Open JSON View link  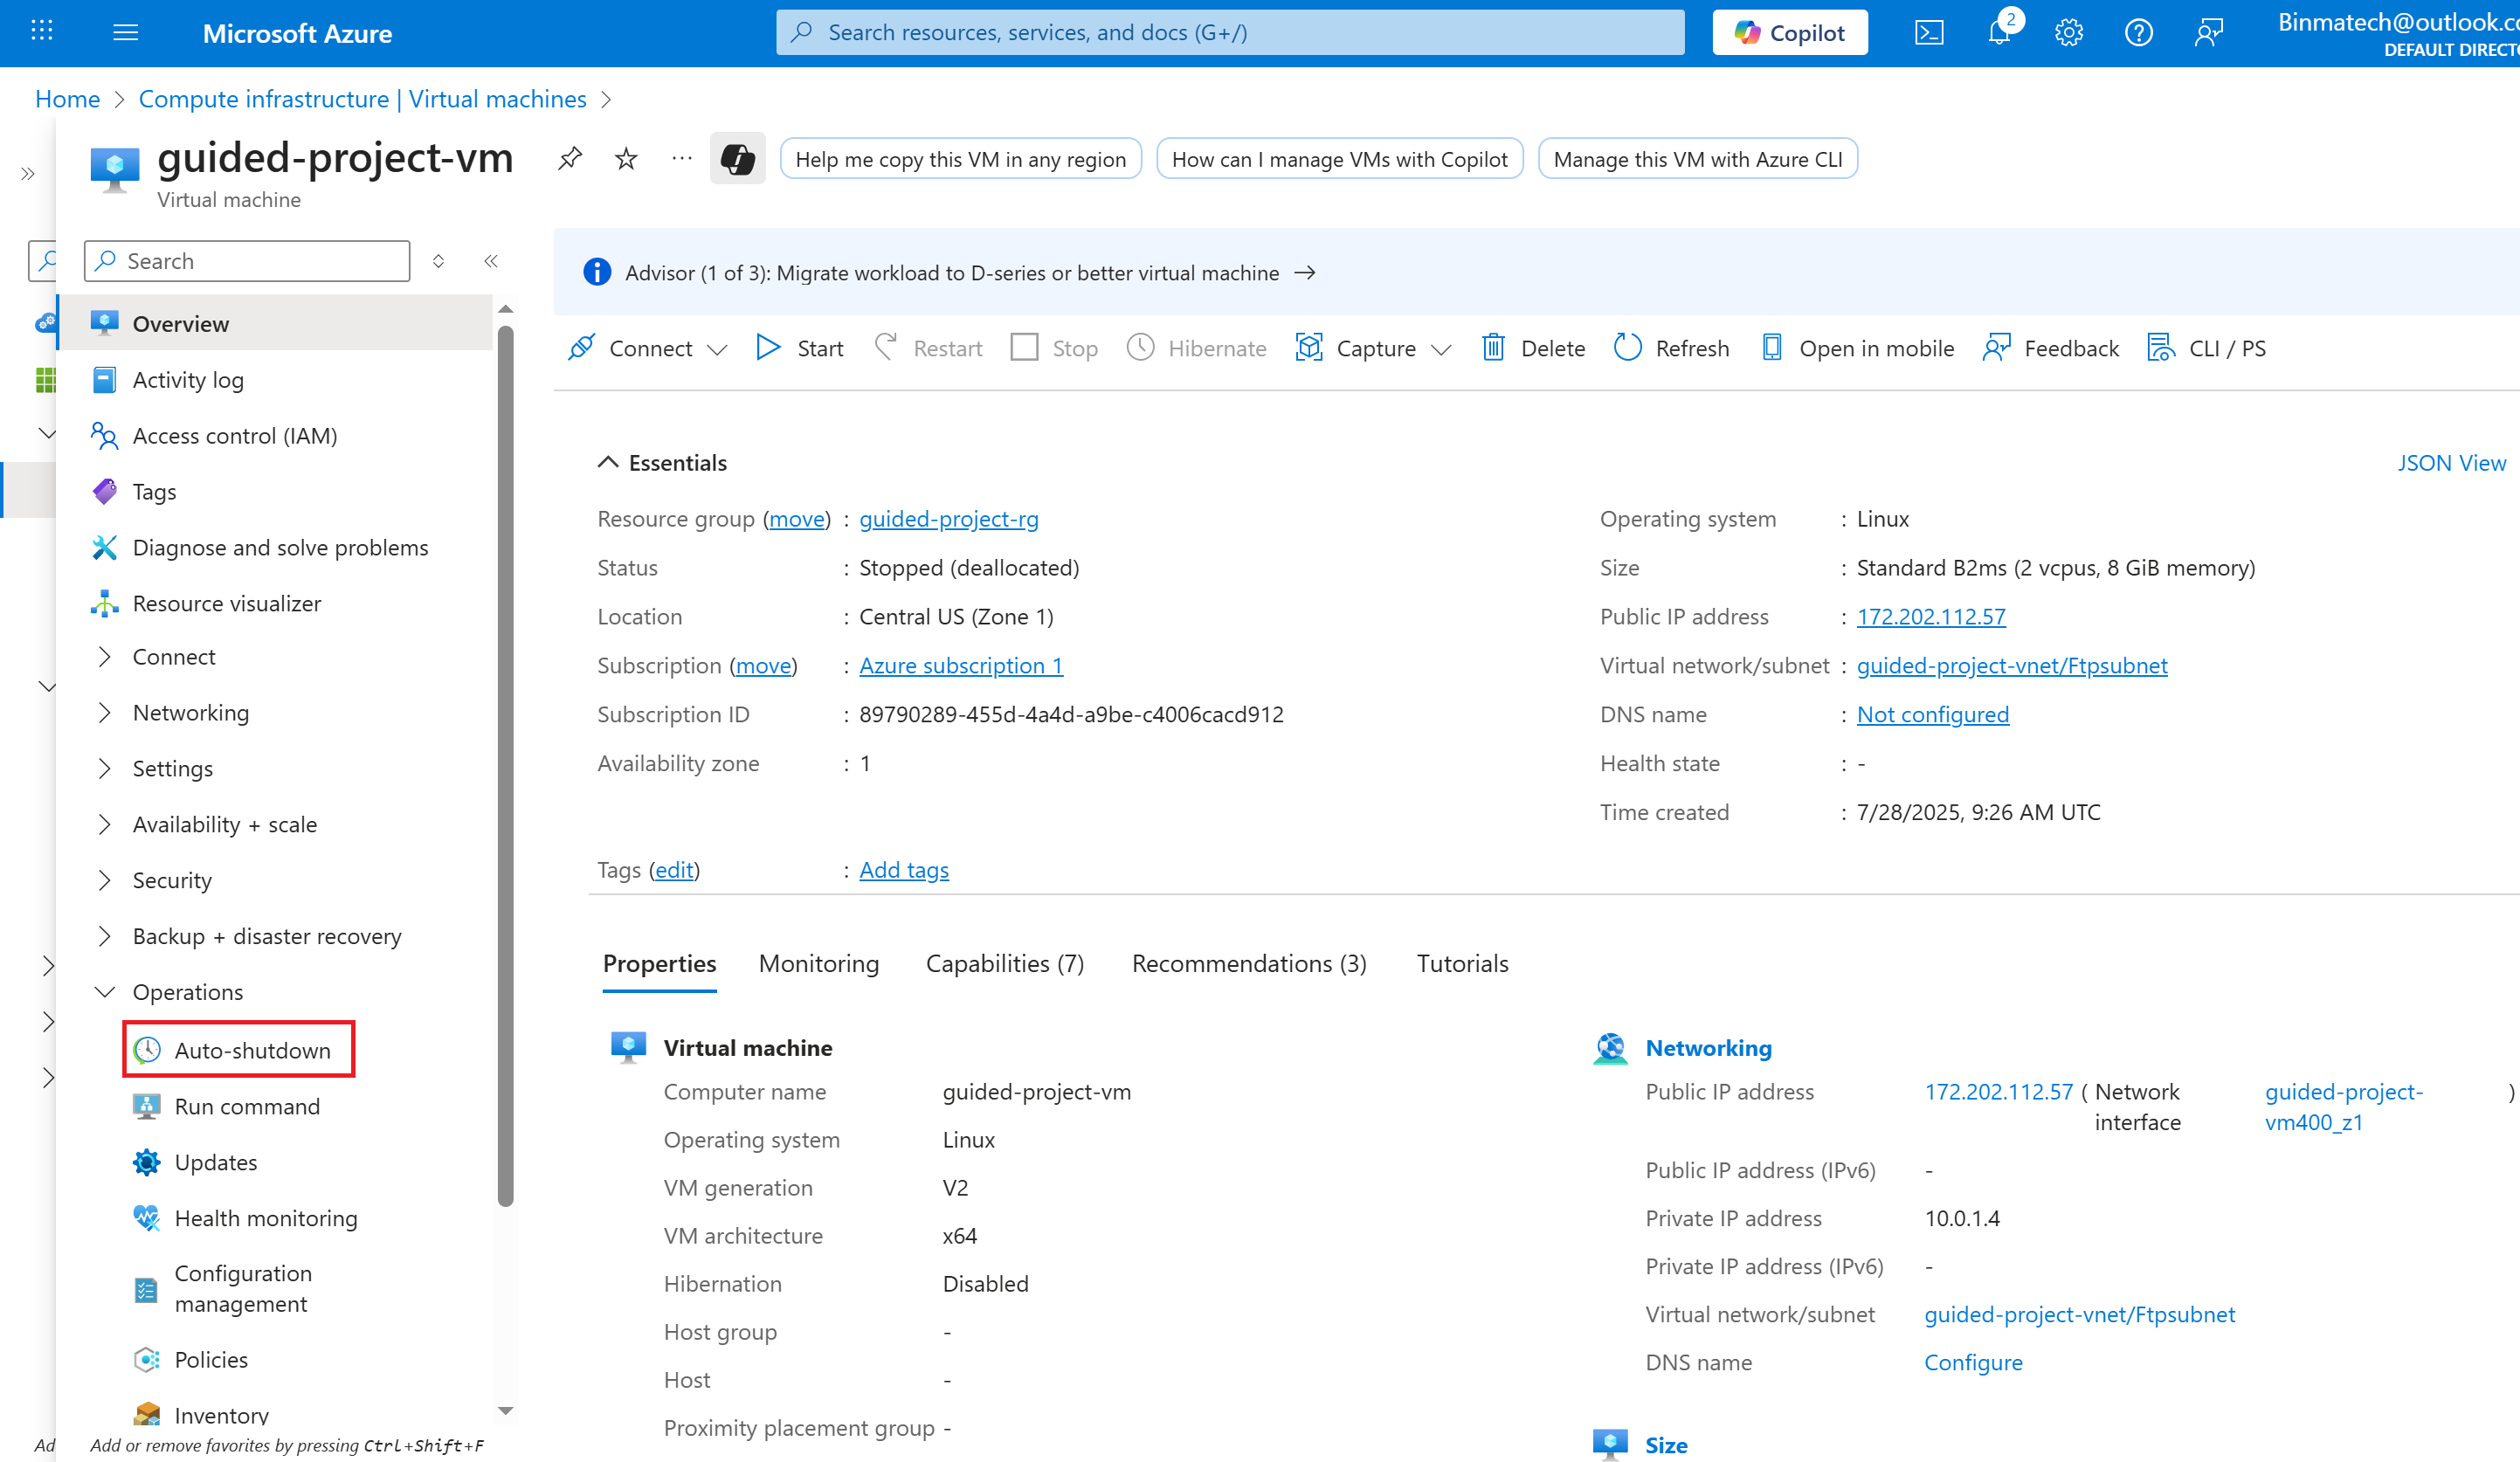pos(2450,463)
